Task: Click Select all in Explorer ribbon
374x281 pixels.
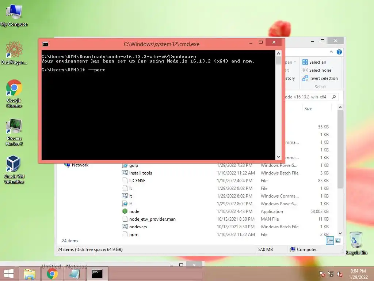Action: (x=314, y=62)
